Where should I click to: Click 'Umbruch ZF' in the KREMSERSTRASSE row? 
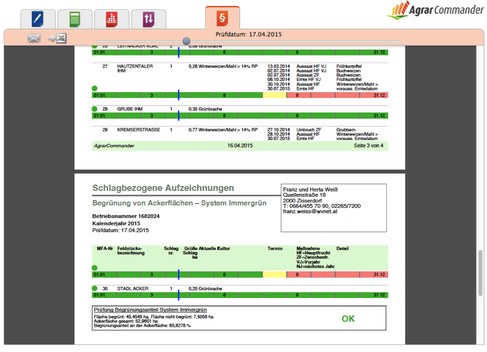click(x=309, y=130)
